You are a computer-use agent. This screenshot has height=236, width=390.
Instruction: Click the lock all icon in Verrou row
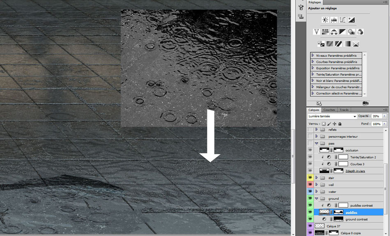point(340,124)
